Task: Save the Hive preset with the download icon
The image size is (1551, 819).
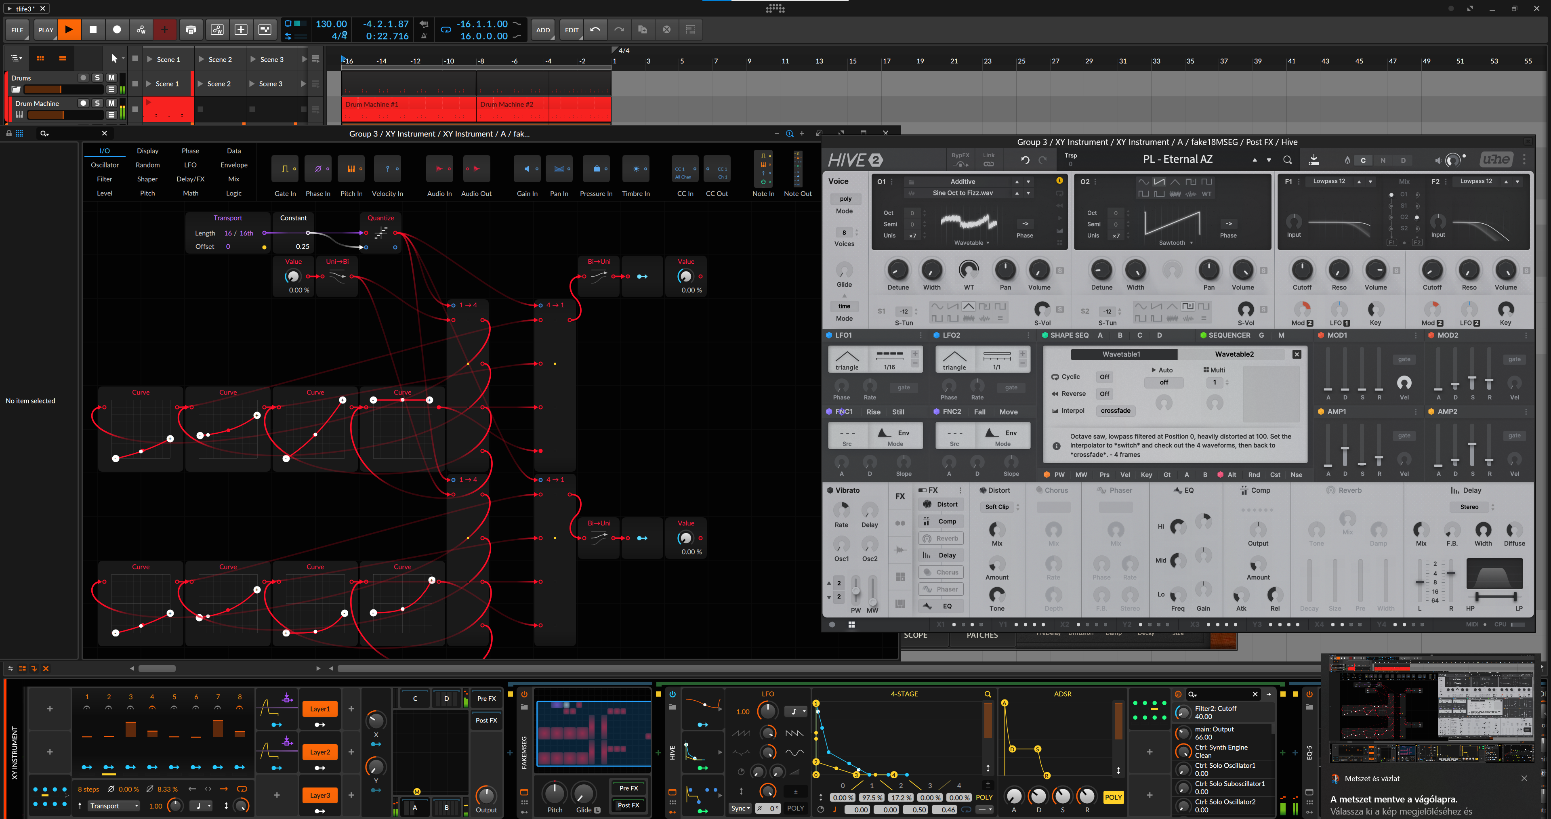Action: tap(1314, 160)
